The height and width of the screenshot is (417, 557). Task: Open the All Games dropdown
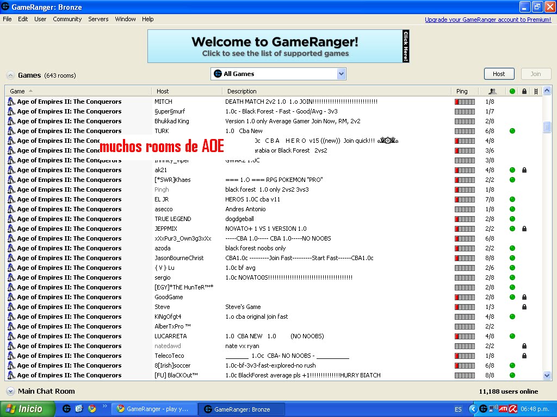(341, 73)
